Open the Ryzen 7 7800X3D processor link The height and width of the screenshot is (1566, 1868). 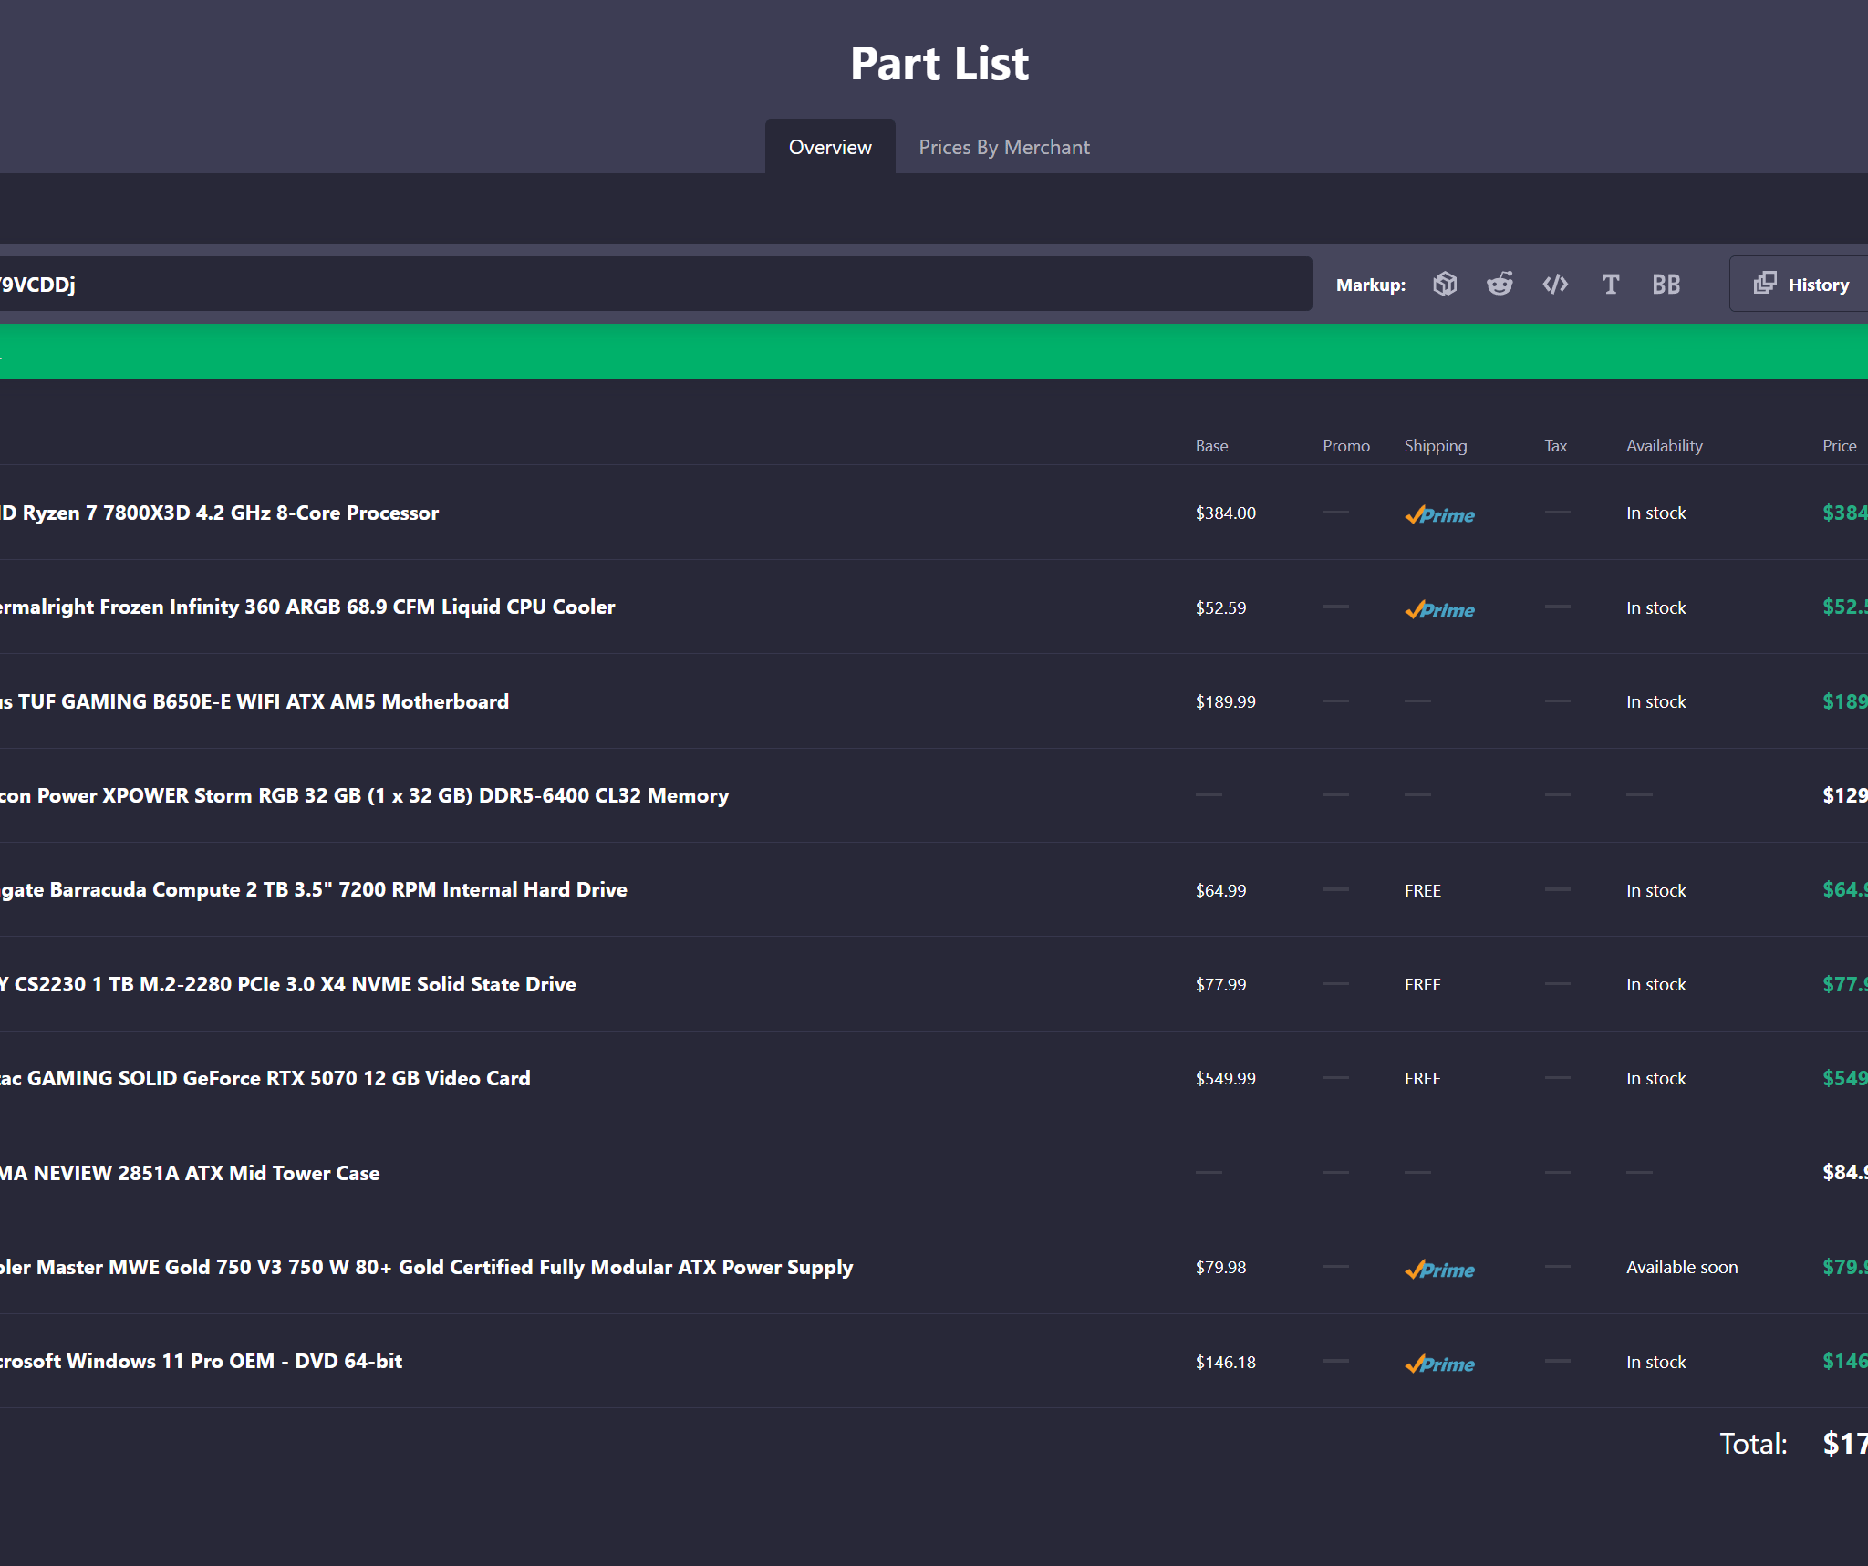pos(220,513)
